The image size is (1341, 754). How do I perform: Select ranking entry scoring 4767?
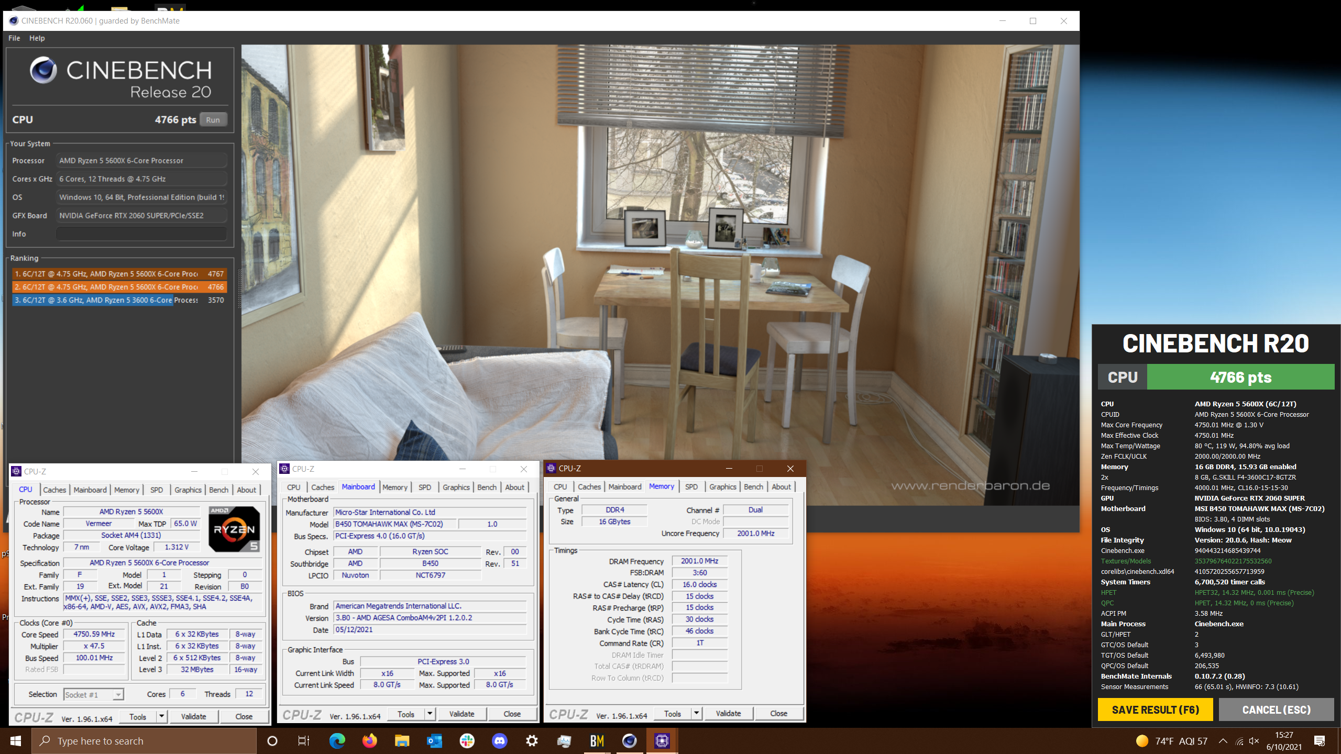click(x=119, y=274)
